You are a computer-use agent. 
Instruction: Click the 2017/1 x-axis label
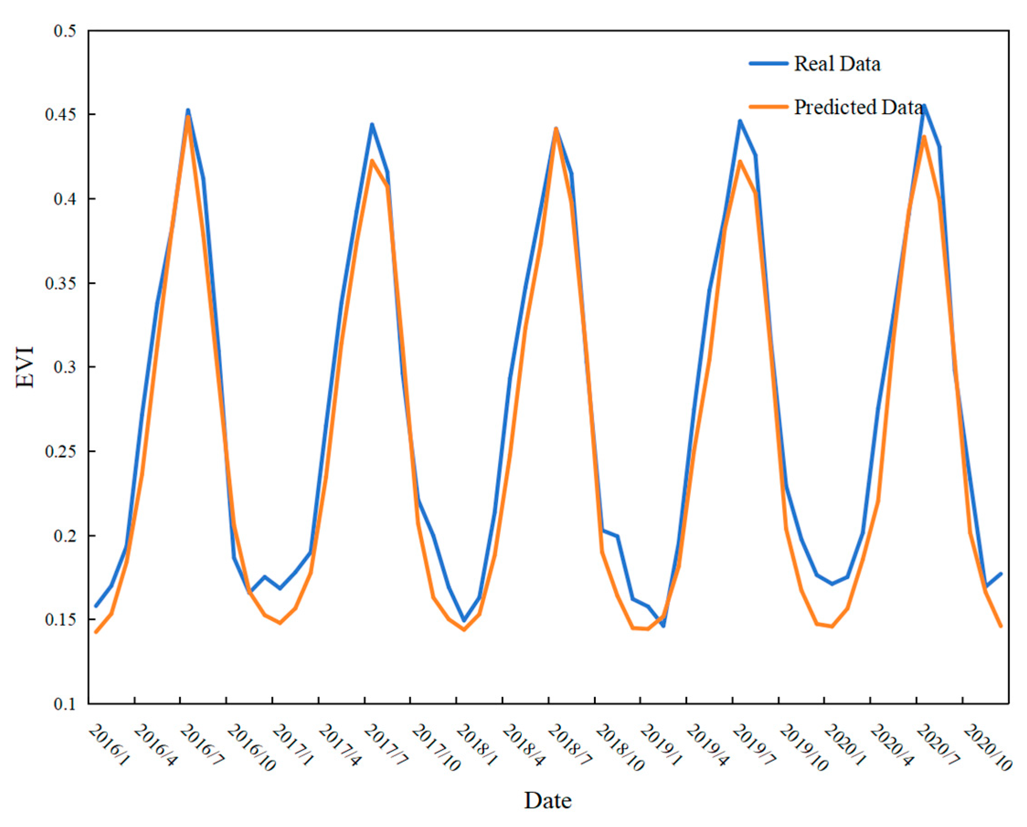pyautogui.click(x=294, y=746)
